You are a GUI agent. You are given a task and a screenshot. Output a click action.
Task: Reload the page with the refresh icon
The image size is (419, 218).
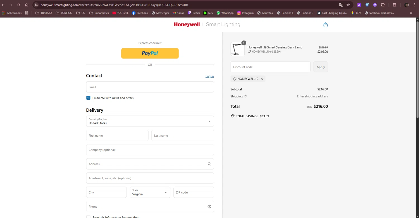(x=19, y=5)
